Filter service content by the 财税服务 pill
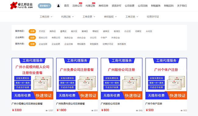Screen dimensions: 198x116 tap(94, 44)
